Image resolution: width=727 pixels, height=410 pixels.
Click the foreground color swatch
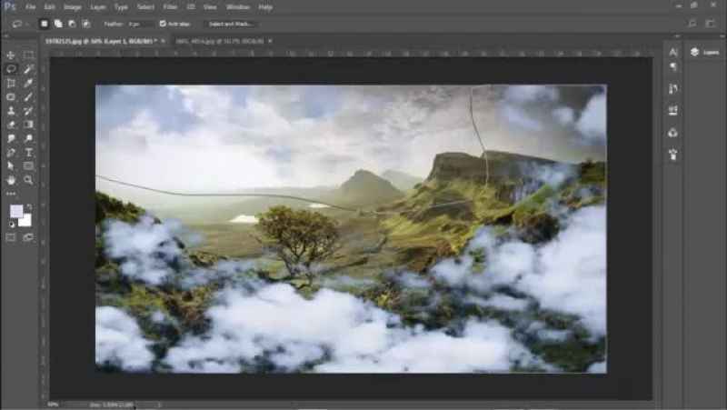click(16, 211)
